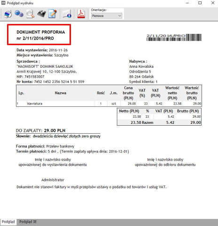The image size is (218, 226).
Task: Click the J.m. column header
Action: point(114,93)
